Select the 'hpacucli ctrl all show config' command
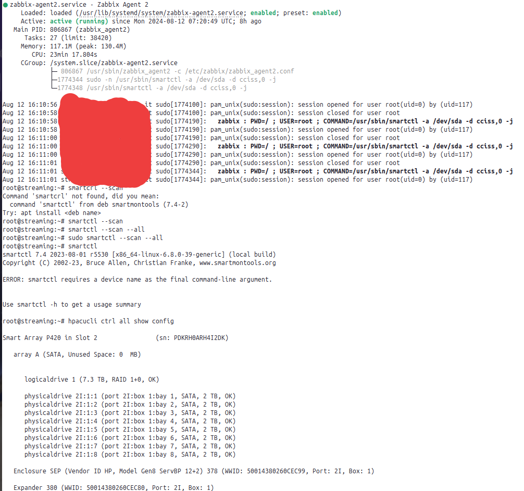Image resolution: width=524 pixels, height=491 pixels. (121, 321)
